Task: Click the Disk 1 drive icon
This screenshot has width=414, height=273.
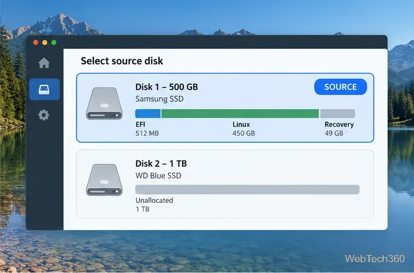Action: click(104, 103)
